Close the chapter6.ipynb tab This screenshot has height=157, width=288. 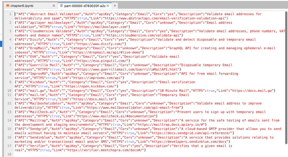pyautogui.click(x=54, y=6)
